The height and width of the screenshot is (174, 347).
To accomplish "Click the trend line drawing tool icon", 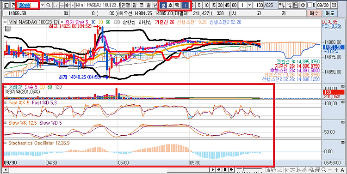I will (305, 169).
